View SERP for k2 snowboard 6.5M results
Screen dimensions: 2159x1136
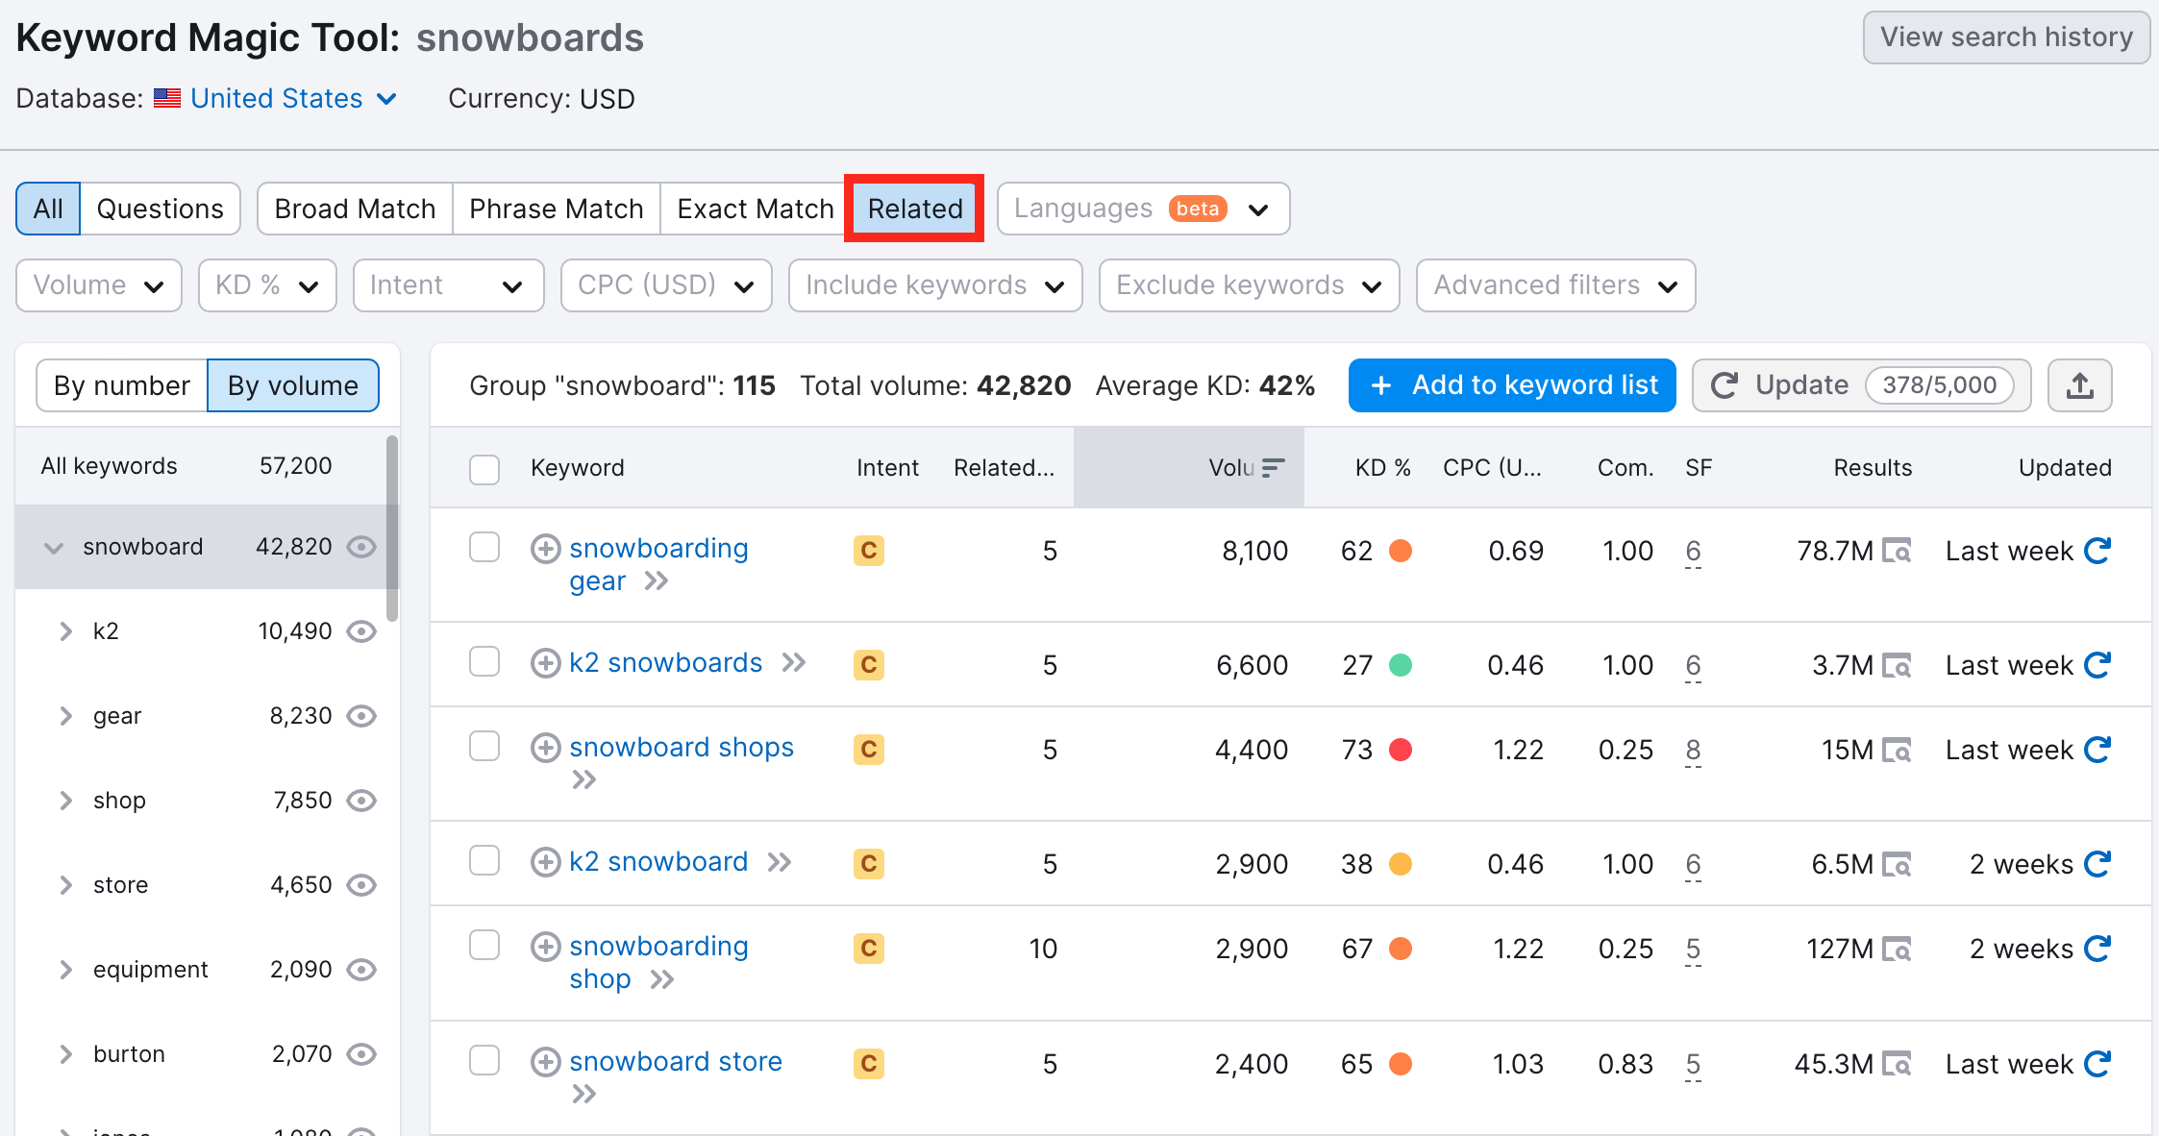coord(1897,865)
